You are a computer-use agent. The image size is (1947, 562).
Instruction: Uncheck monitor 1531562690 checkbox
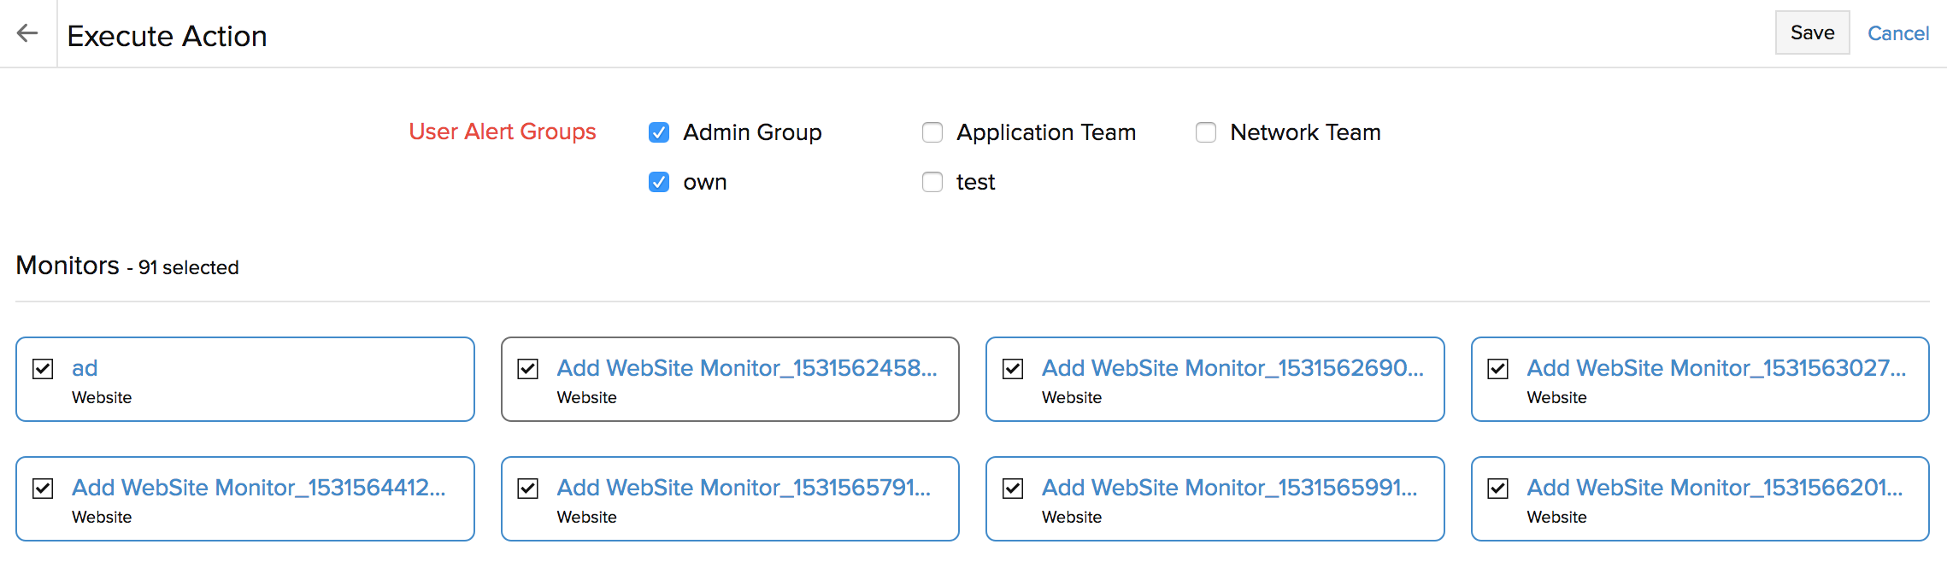(1013, 369)
